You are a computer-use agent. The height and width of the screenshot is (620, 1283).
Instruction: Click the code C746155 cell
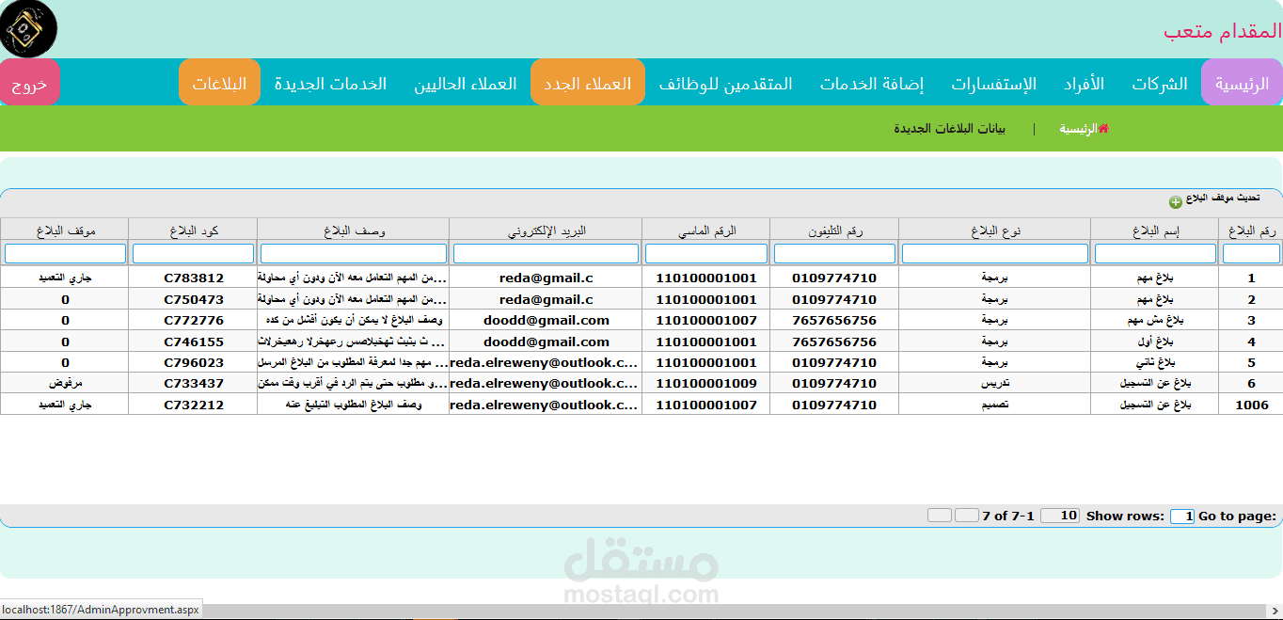[x=193, y=342]
